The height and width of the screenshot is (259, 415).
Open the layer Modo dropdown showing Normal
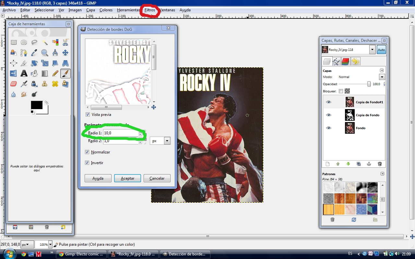(382, 77)
